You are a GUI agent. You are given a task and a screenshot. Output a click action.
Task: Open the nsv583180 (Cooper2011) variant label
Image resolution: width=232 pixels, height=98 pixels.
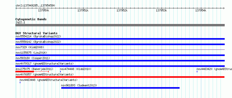(33, 58)
